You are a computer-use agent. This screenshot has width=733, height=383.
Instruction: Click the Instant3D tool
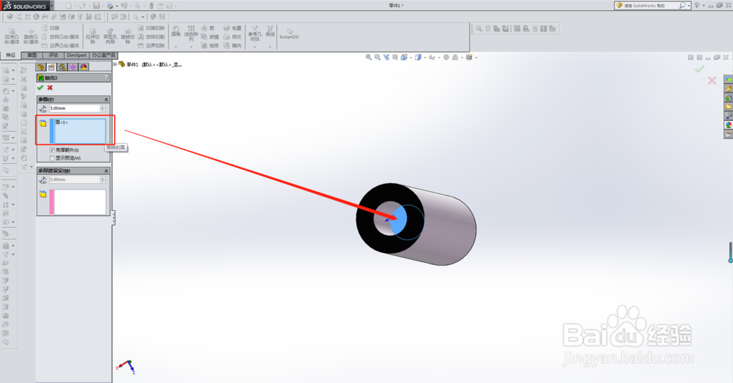(289, 34)
